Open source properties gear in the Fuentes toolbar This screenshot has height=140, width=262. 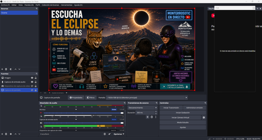point(11,134)
